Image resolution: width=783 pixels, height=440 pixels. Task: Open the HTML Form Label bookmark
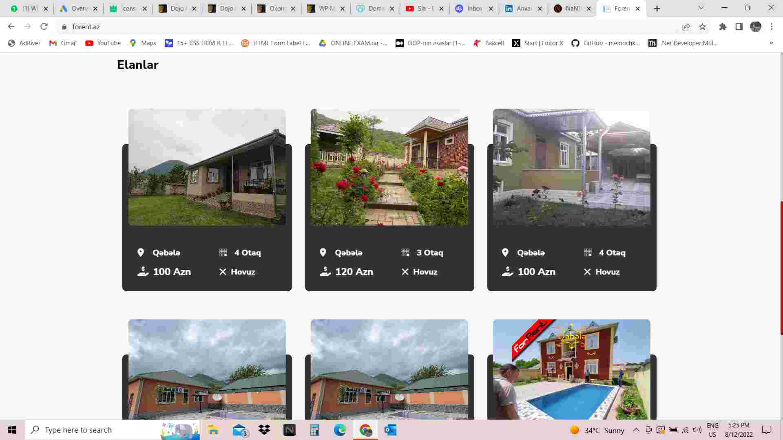coord(275,43)
